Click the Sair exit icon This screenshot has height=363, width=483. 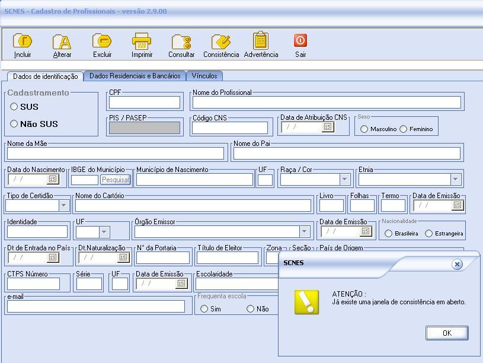coord(300,40)
